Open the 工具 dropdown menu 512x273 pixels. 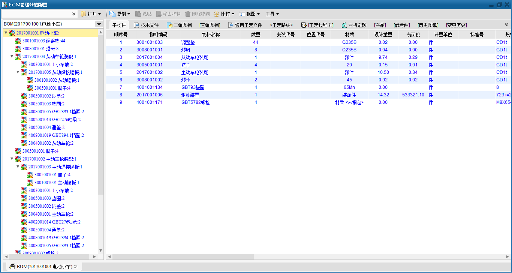coord(272,14)
